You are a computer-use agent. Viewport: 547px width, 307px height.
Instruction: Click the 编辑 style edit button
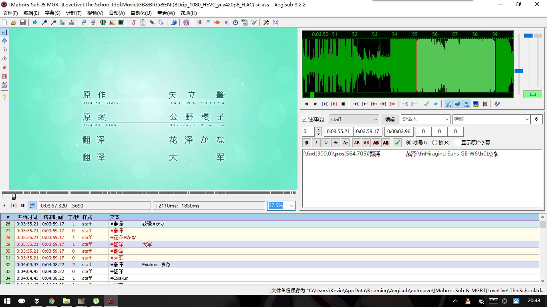pyautogui.click(x=390, y=119)
